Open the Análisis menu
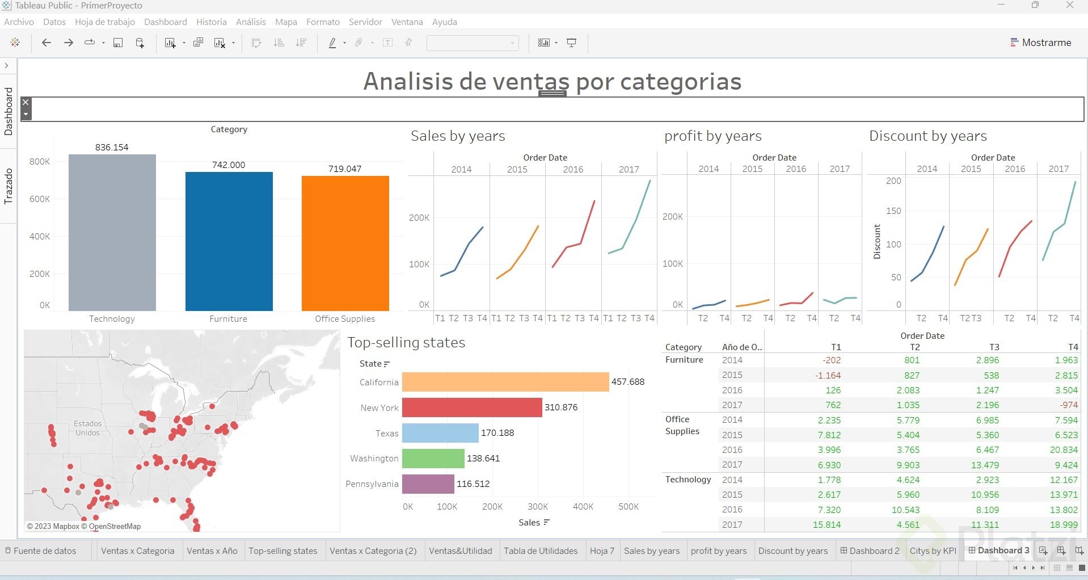This screenshot has width=1088, height=580. click(x=250, y=22)
